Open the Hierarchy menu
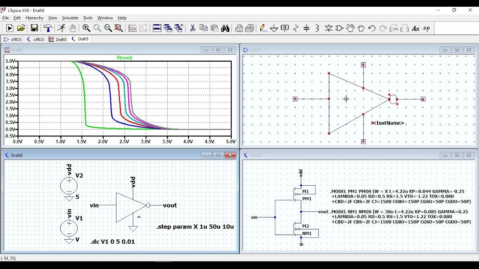The image size is (479, 269). click(x=34, y=18)
